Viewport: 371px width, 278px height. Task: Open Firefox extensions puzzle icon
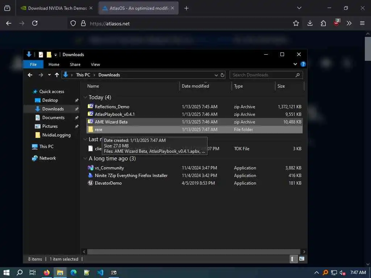click(323, 23)
